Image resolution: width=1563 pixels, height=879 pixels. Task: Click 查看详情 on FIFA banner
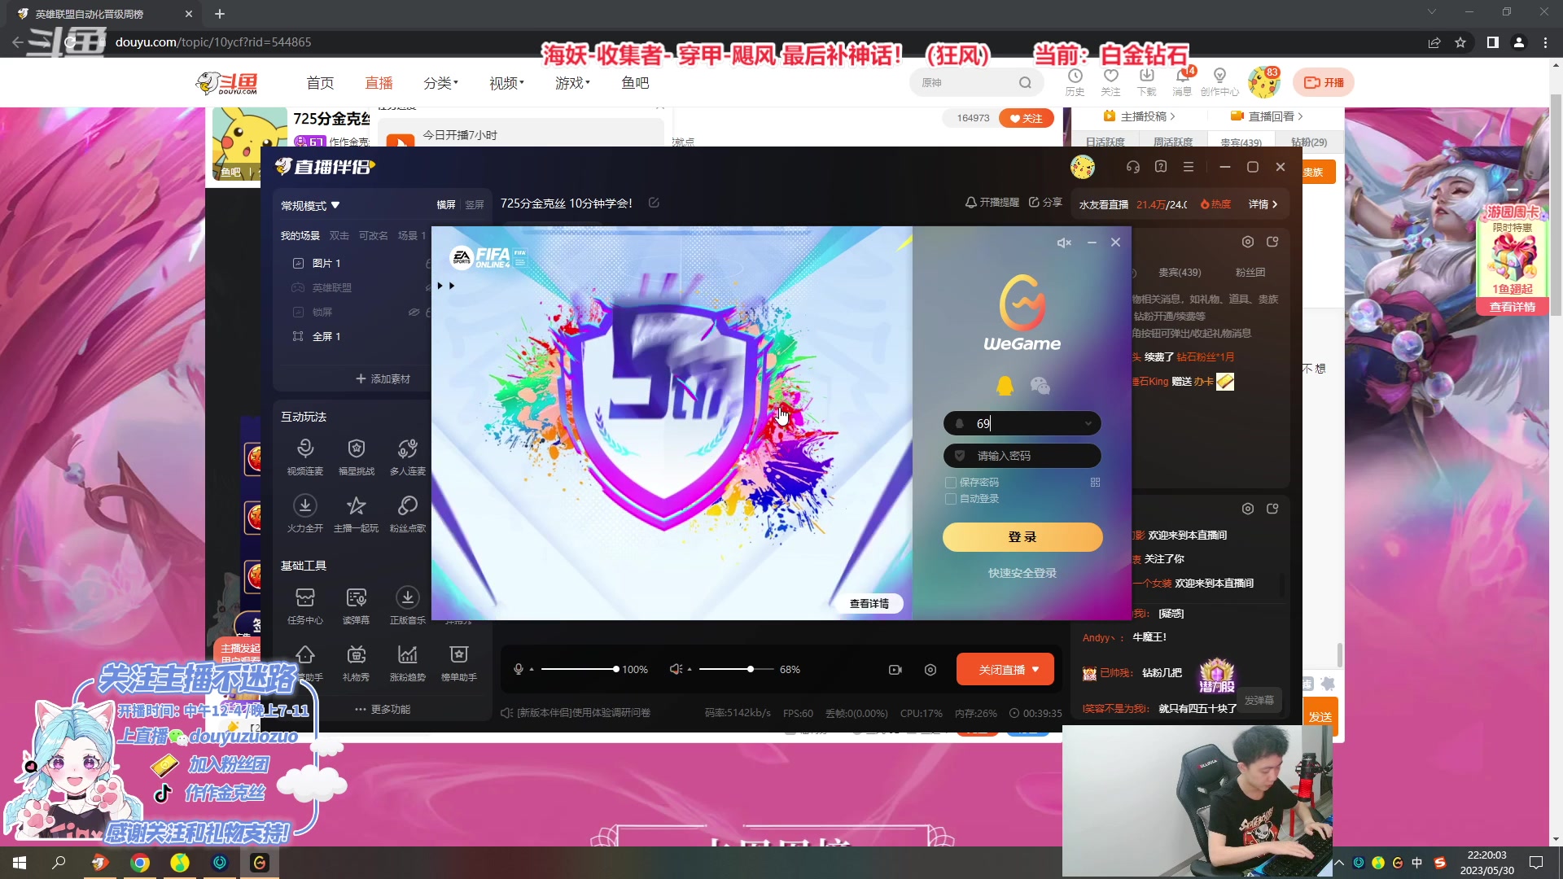pyautogui.click(x=869, y=603)
